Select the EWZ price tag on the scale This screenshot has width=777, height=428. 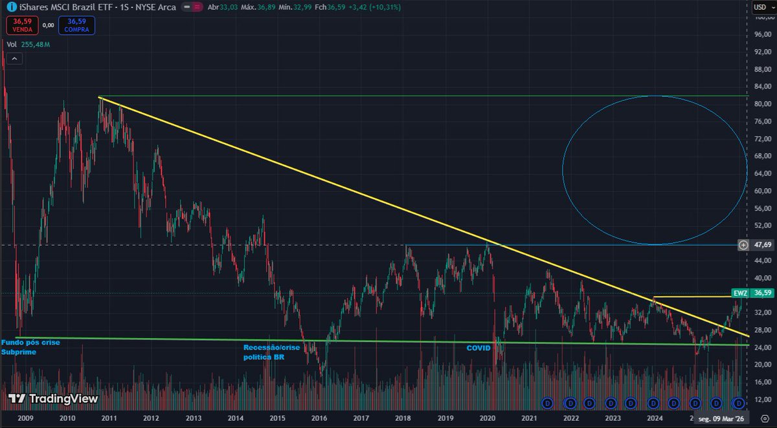(741, 293)
